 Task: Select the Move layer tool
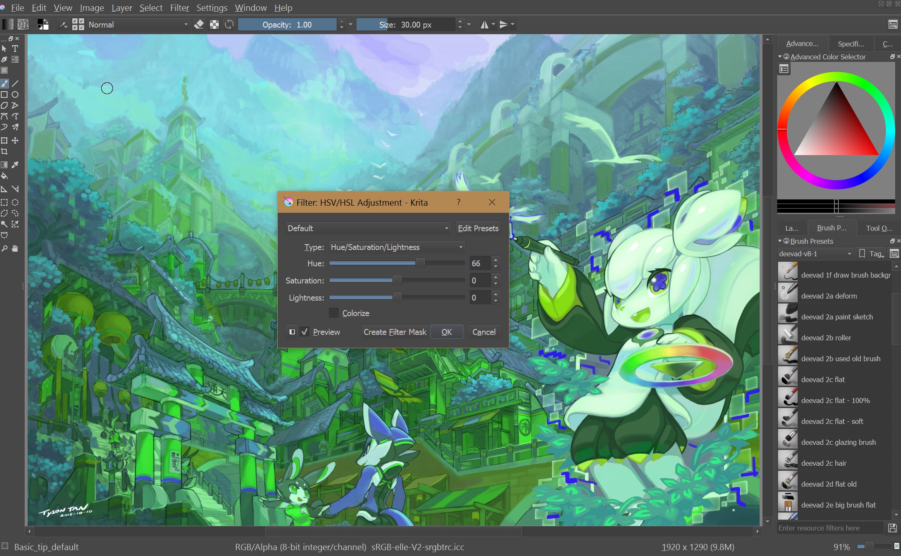tap(15, 140)
